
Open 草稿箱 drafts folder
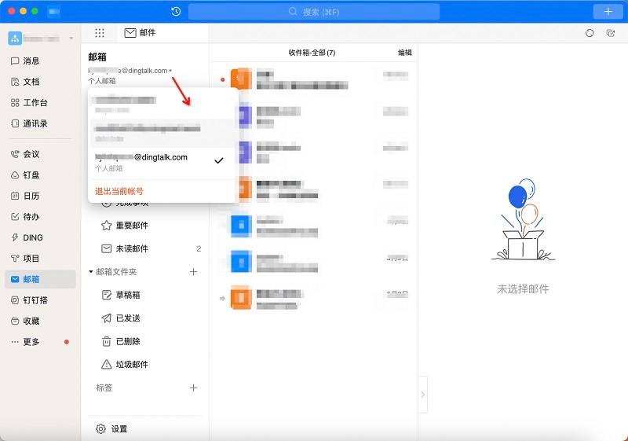(x=128, y=295)
